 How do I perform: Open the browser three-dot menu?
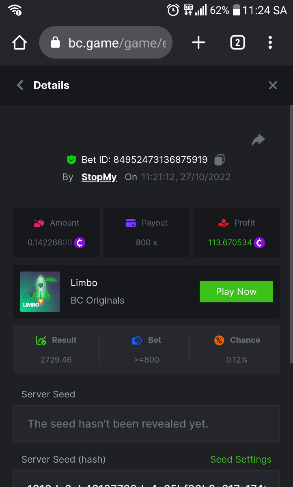(x=270, y=43)
